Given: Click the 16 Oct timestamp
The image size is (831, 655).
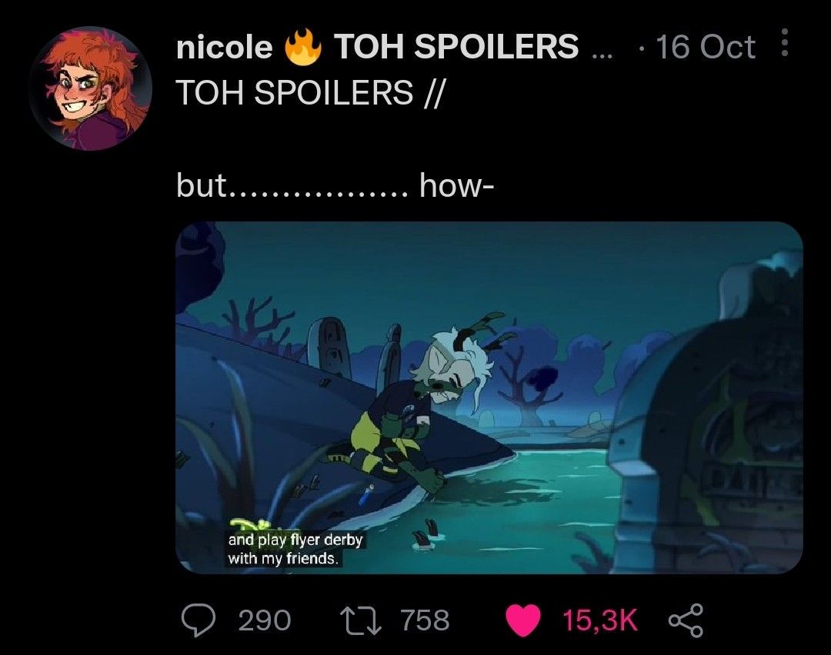Looking at the screenshot, I should click(706, 47).
